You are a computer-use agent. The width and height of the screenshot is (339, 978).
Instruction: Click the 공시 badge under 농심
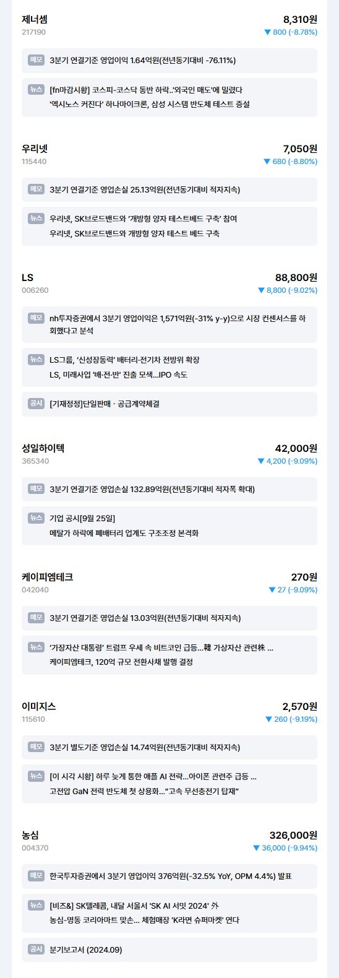pyautogui.click(x=36, y=950)
